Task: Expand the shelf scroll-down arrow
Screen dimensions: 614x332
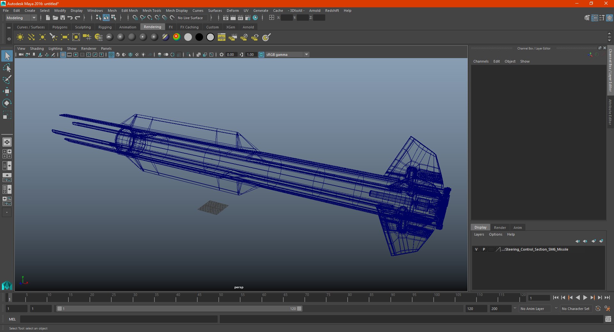Action: (x=609, y=41)
